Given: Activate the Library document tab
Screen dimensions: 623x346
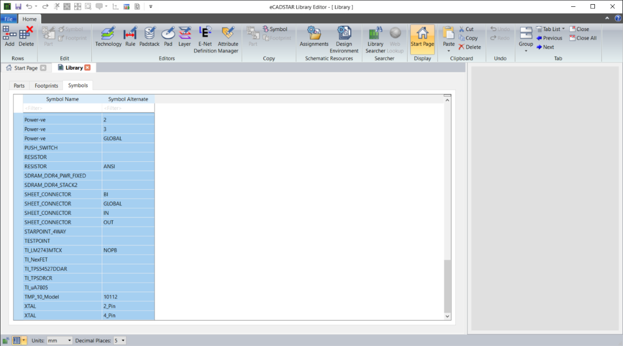Looking at the screenshot, I should click(74, 68).
